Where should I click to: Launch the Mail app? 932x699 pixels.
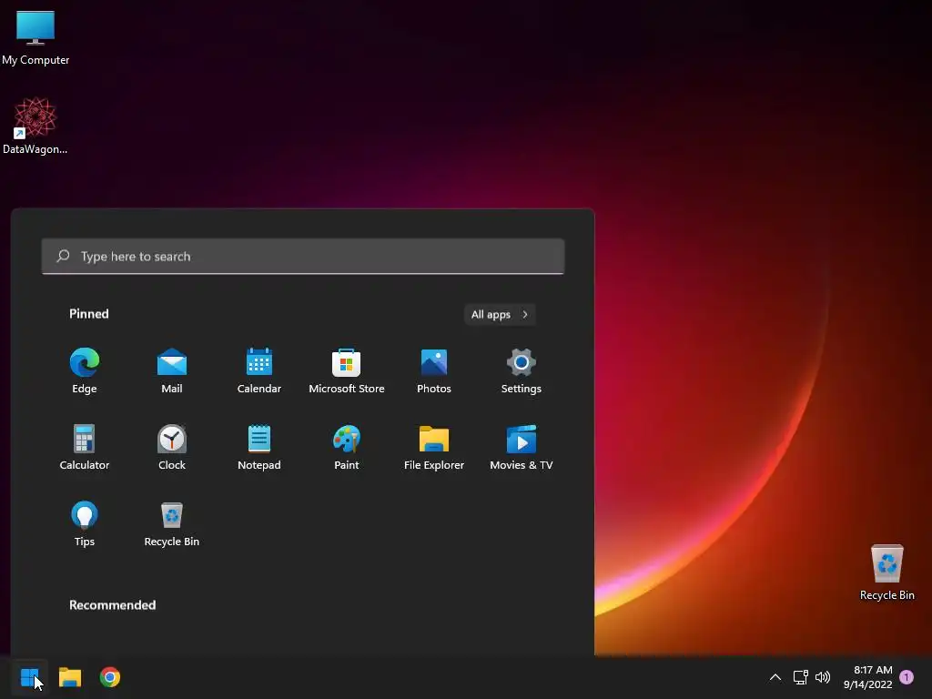pos(172,371)
